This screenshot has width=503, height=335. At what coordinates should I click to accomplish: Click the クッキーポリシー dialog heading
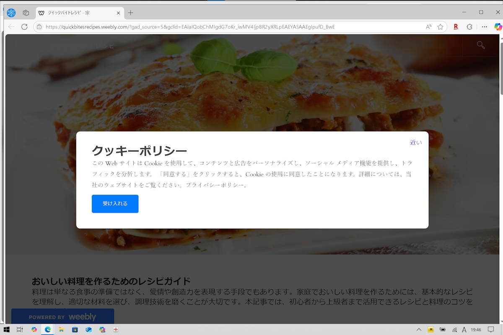[x=139, y=150]
